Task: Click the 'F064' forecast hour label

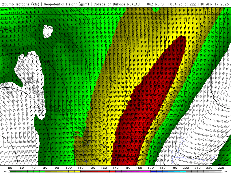Action: (172, 4)
